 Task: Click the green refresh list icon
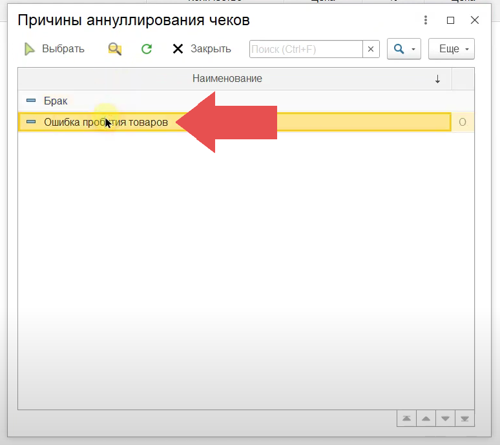[x=147, y=49]
